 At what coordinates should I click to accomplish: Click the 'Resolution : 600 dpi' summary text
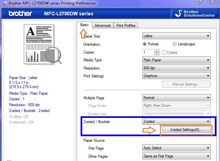point(24,105)
